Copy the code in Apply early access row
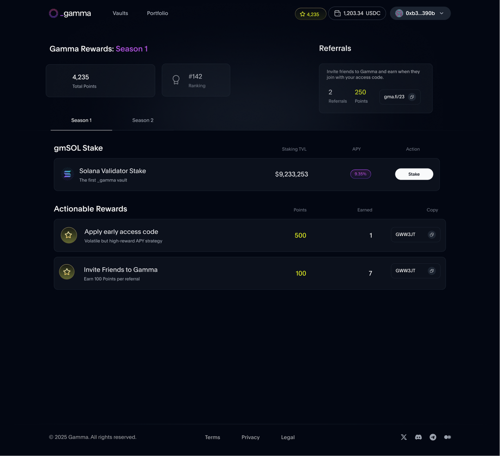This screenshot has height=456, width=500. point(432,234)
